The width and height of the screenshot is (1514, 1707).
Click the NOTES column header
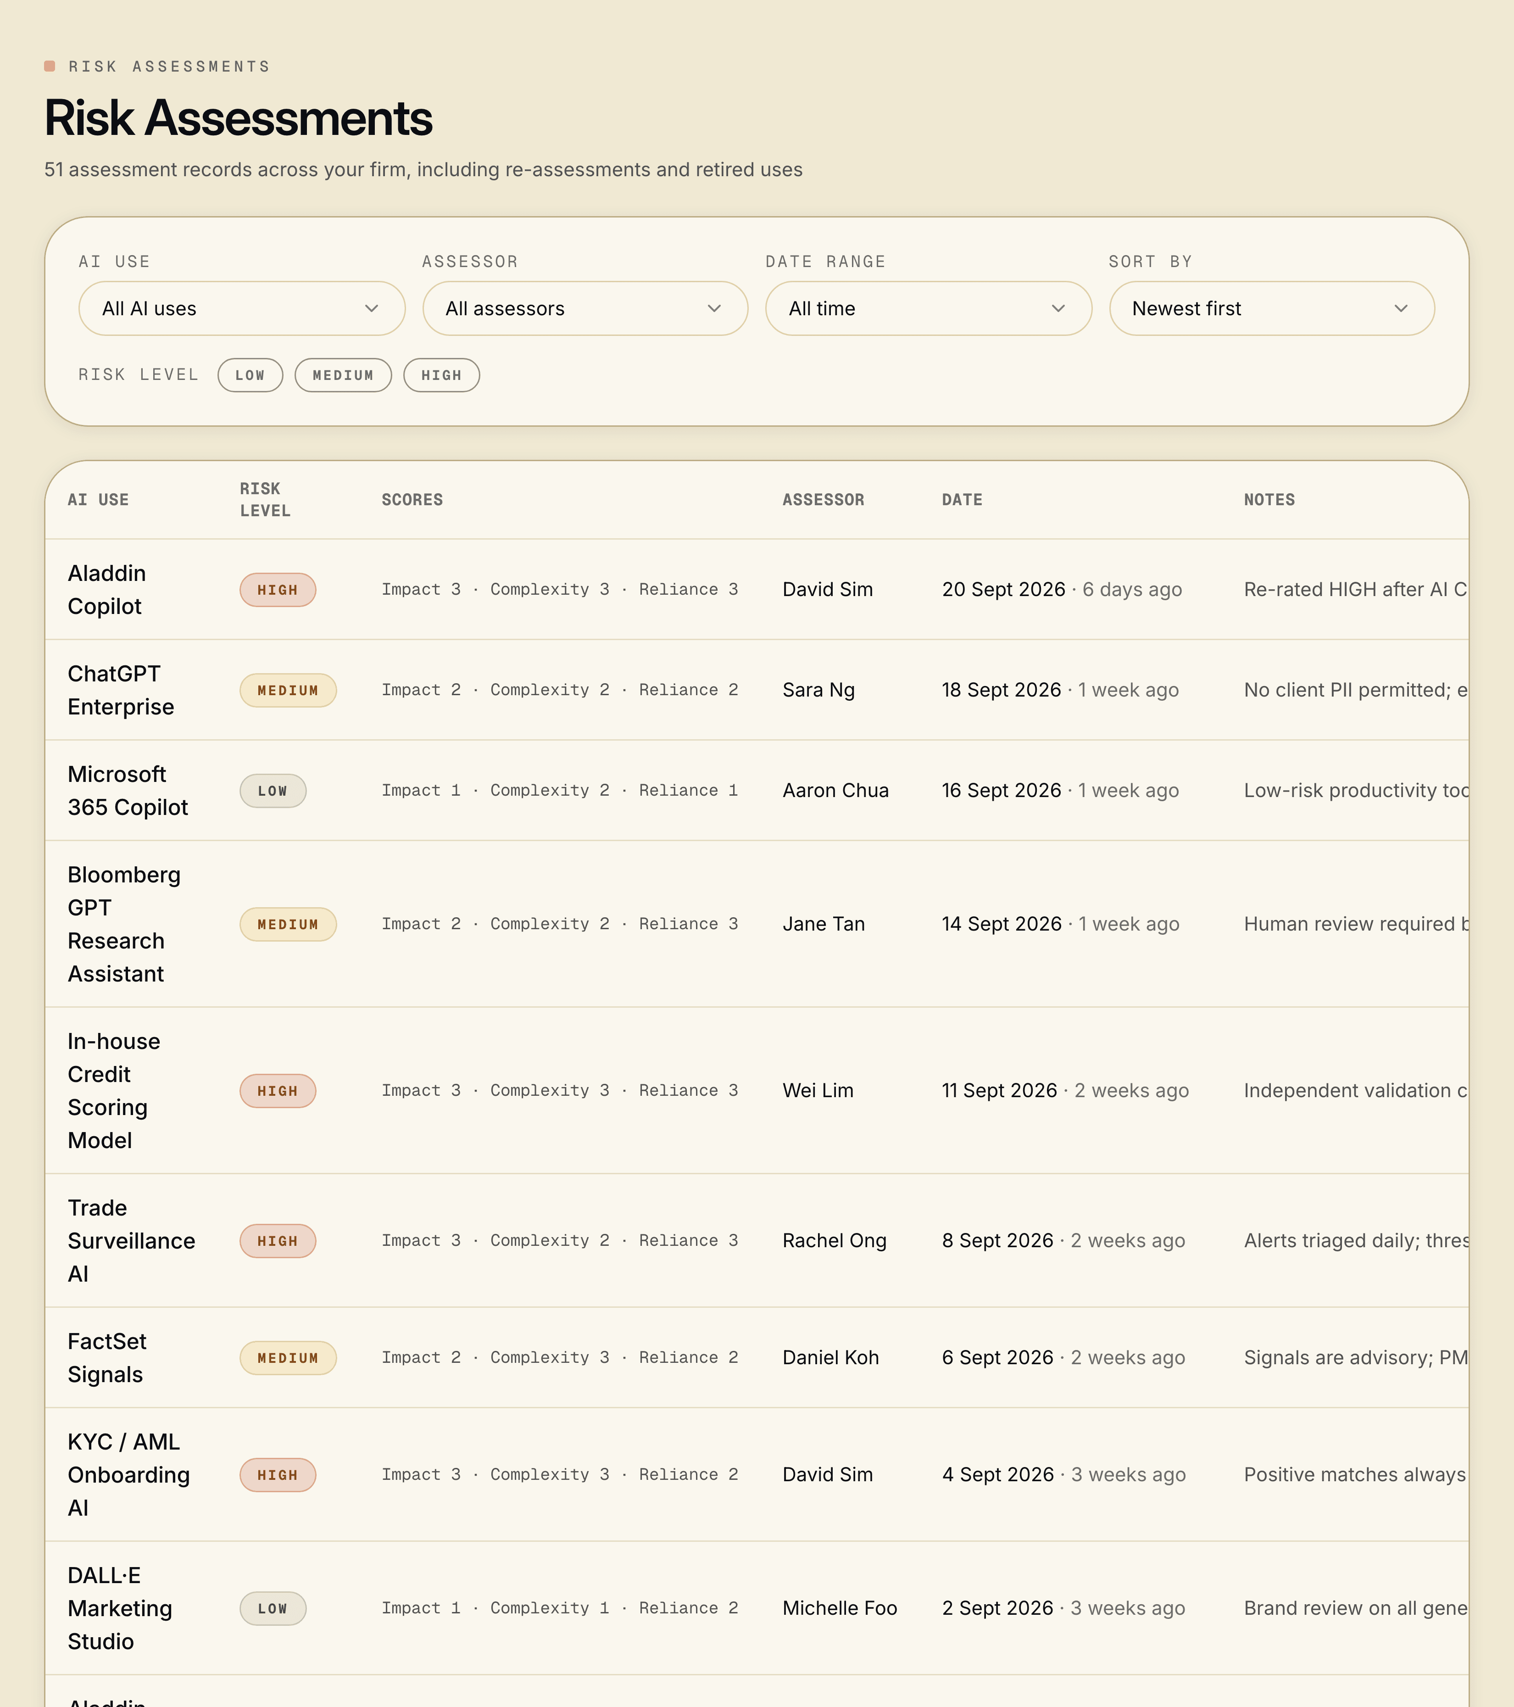click(1269, 499)
